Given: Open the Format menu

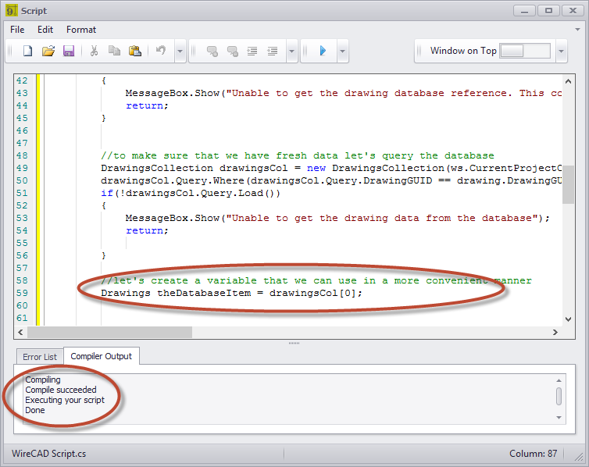Looking at the screenshot, I should click(81, 30).
